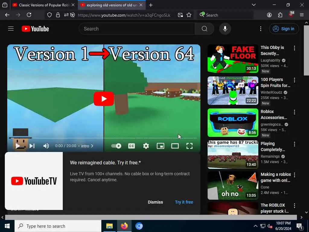Open Firefox account icon
Image resolution: width=309 pixels, height=232 pixels.
click(269, 15)
